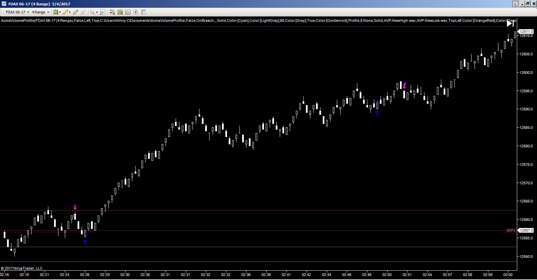Select the pencil drawing tools icon

point(65,12)
